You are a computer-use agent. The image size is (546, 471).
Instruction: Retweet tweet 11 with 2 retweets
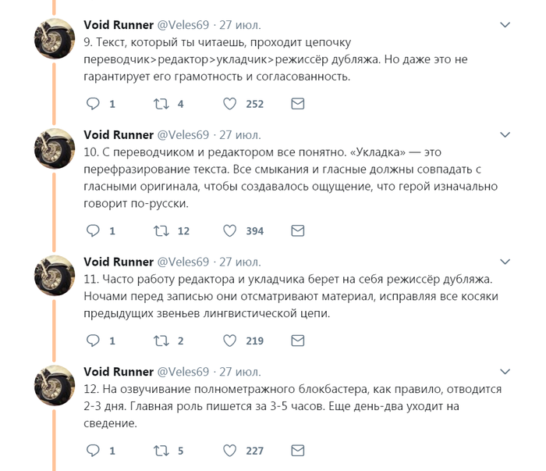[161, 341]
